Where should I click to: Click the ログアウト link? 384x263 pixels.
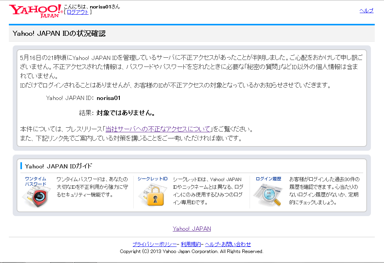78,12
